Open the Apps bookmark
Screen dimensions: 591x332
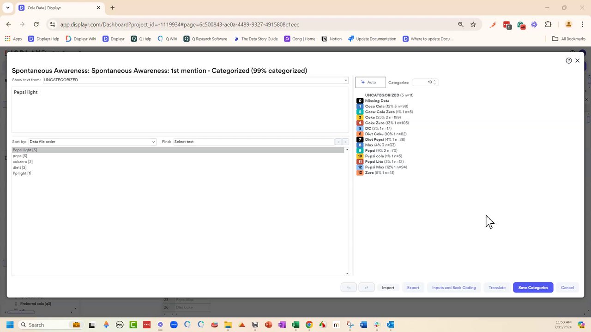pyautogui.click(x=13, y=39)
